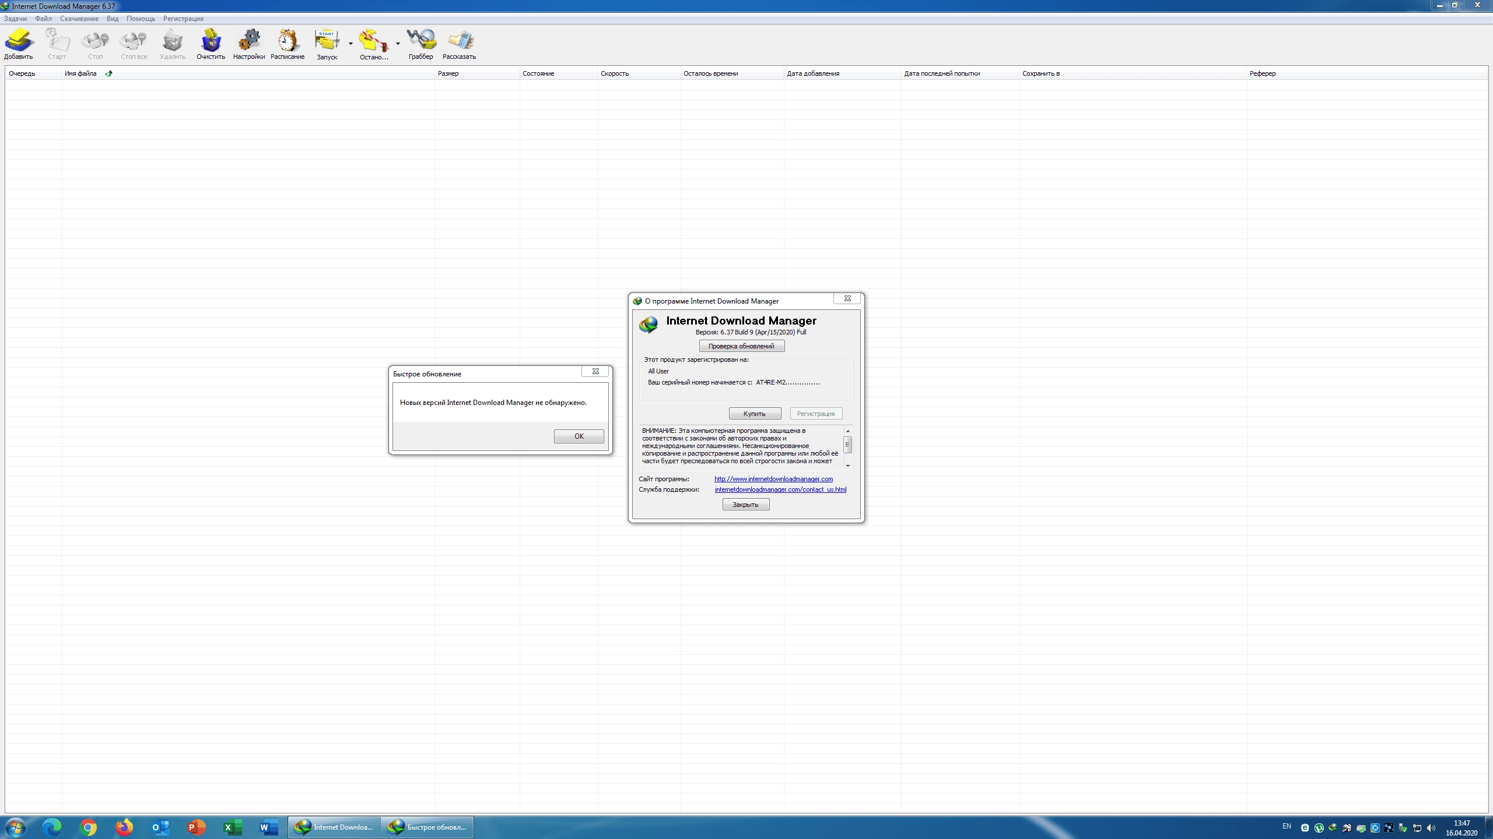Image resolution: width=1493 pixels, height=839 pixels.
Task: Open the Windows Start button
Action: [x=15, y=827]
